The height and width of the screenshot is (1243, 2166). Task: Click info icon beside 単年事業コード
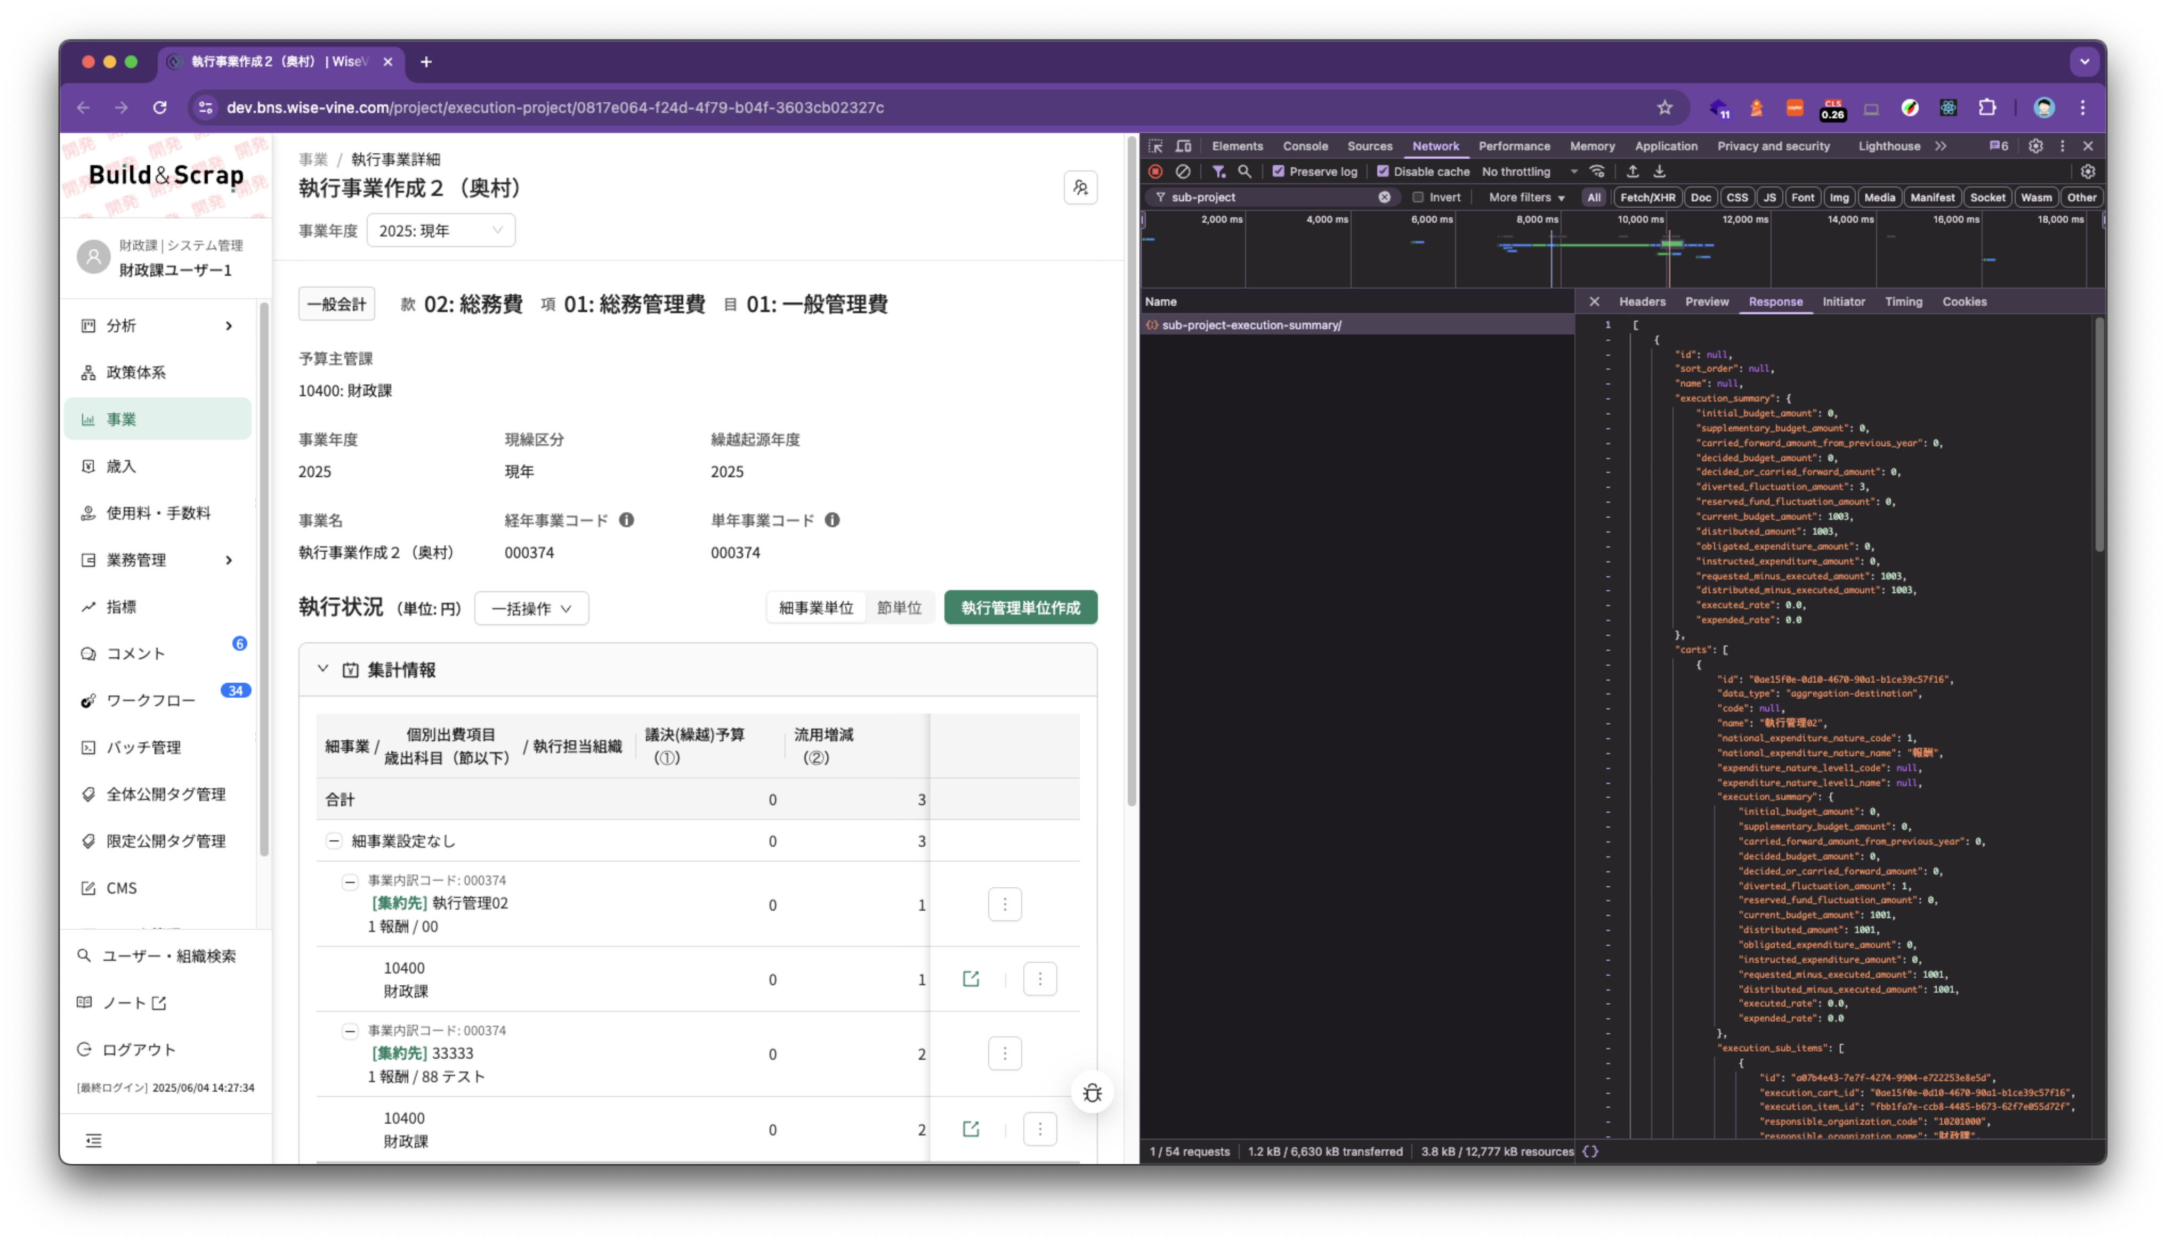click(833, 520)
